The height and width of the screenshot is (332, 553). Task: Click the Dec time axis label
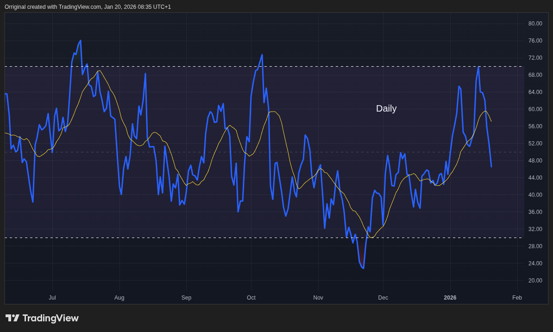(x=383, y=298)
